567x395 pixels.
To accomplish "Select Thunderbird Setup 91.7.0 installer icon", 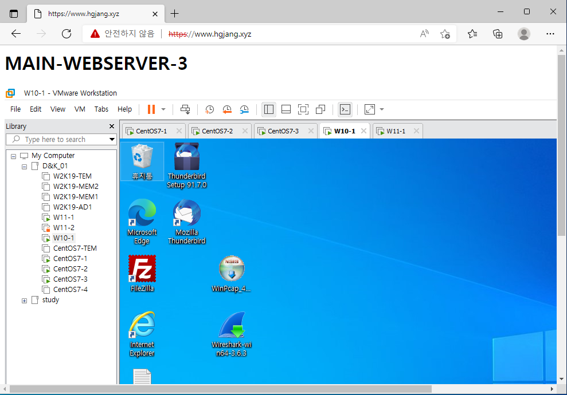I will [x=186, y=165].
